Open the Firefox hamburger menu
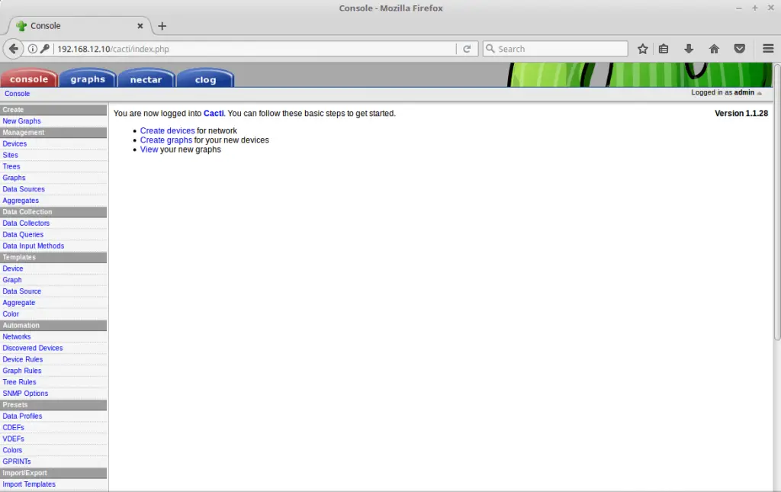The width and height of the screenshot is (781, 492). tap(768, 49)
